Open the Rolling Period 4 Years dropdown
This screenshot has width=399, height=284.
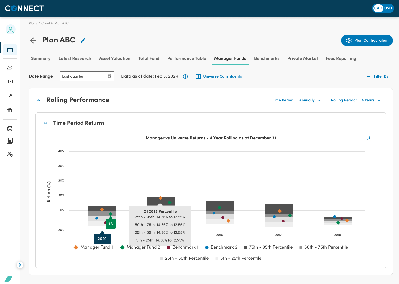tap(371, 100)
